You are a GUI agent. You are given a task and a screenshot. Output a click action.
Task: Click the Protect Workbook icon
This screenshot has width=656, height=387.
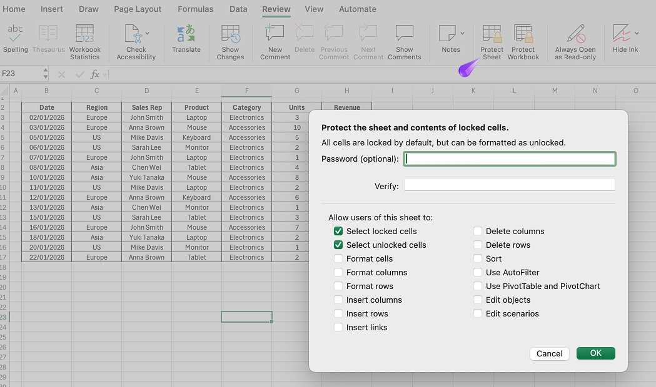click(523, 34)
